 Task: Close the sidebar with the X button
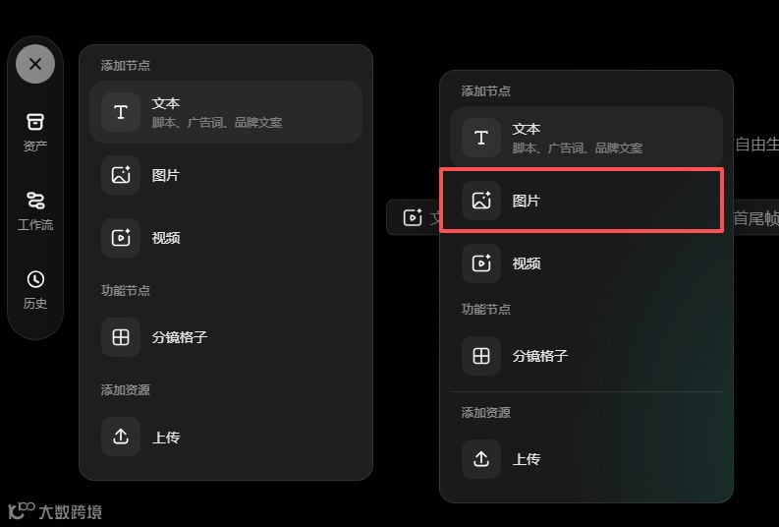(35, 64)
